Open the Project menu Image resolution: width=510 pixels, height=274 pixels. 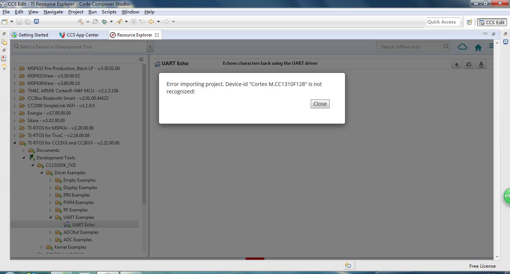tap(76, 12)
